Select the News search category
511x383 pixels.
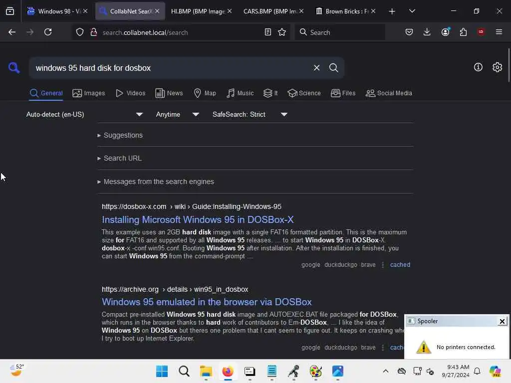(x=169, y=93)
